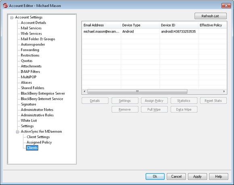The image size is (234, 185).
Task: Go to IMAP Filters in the tree
Action: click(30, 72)
